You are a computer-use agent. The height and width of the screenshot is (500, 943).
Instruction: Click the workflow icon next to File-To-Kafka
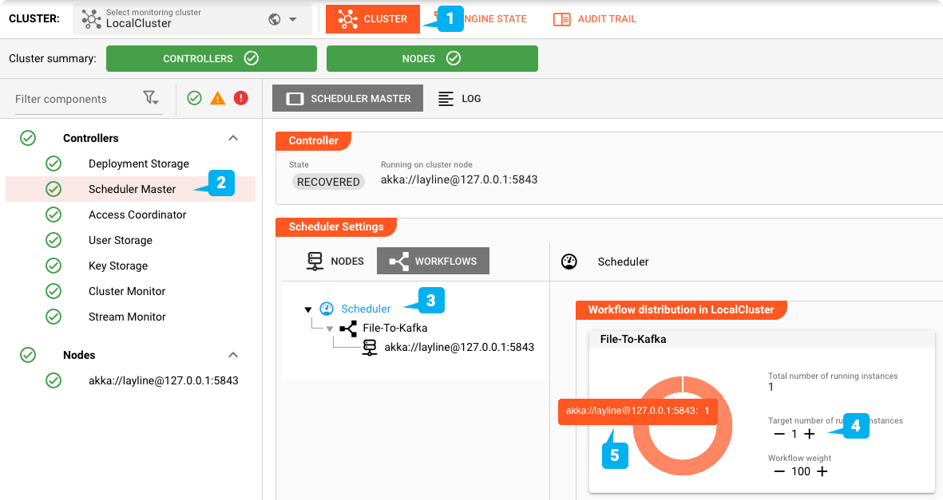pos(347,327)
